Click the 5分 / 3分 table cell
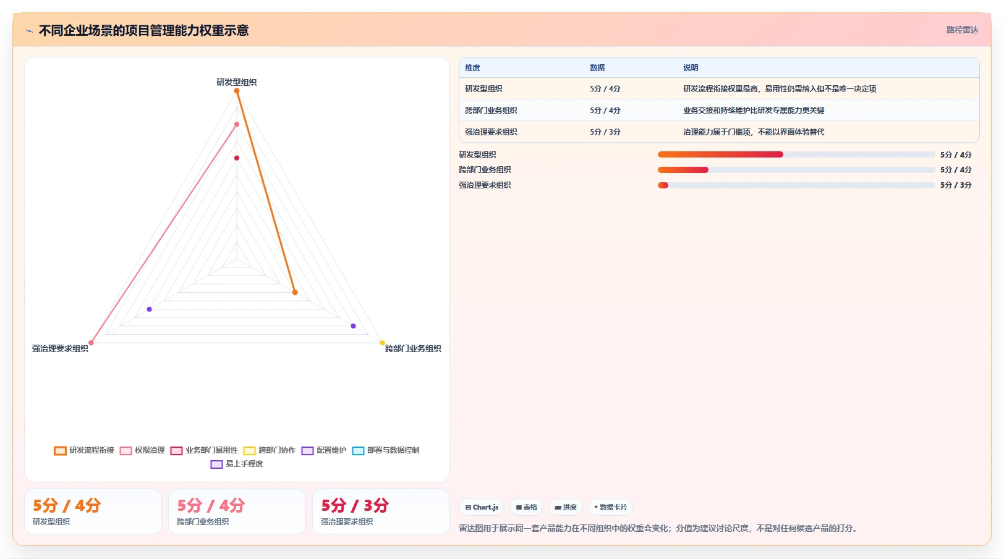This screenshot has width=1004, height=559. click(x=605, y=132)
